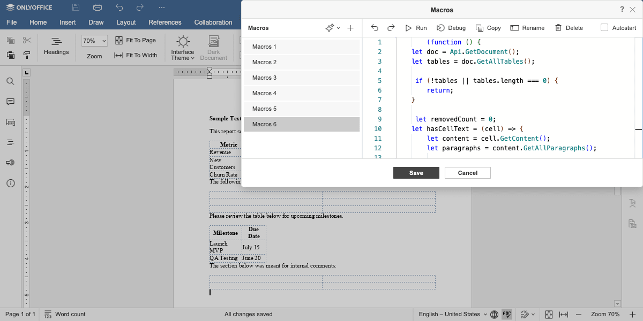643x321 pixels.
Task: Open the English – United States language dropdown
Action: point(453,314)
